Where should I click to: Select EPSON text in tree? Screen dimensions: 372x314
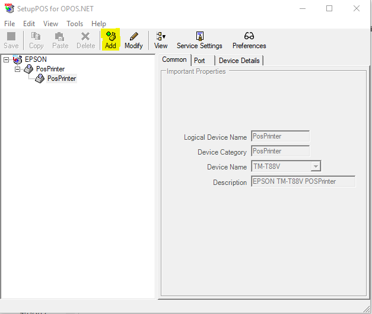click(x=36, y=59)
